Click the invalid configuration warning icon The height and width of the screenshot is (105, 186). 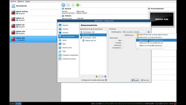(x=106, y=80)
